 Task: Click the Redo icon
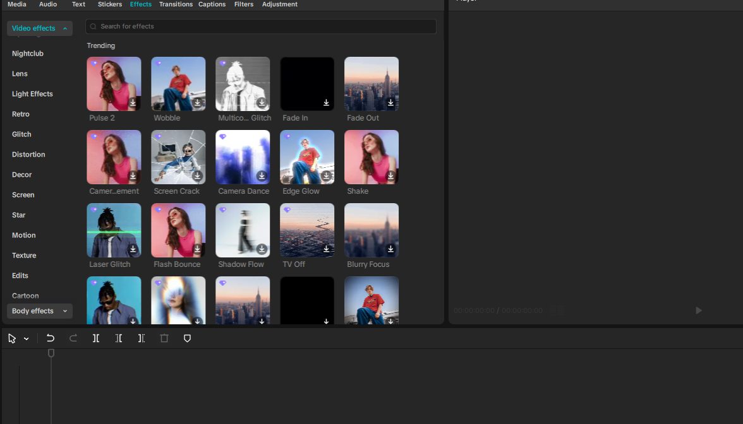click(73, 338)
